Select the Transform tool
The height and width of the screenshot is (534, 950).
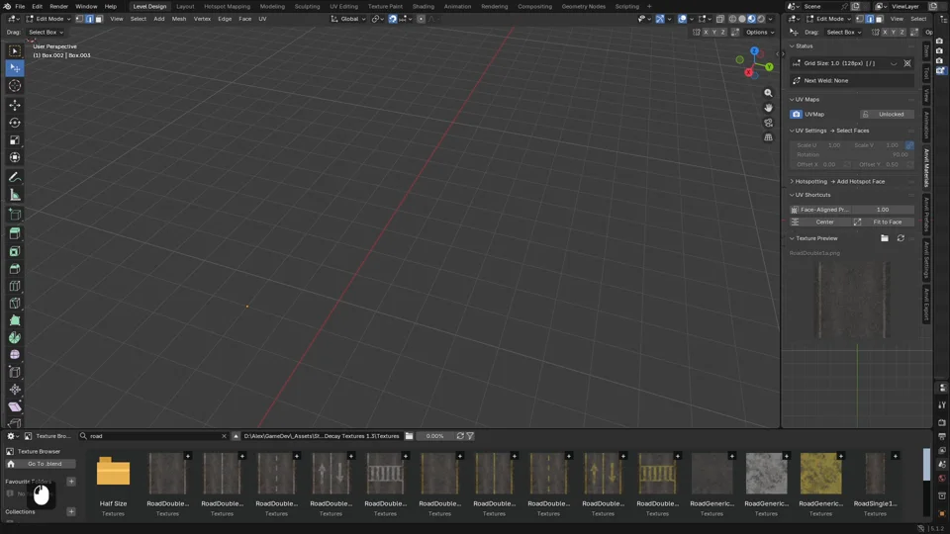tap(15, 157)
